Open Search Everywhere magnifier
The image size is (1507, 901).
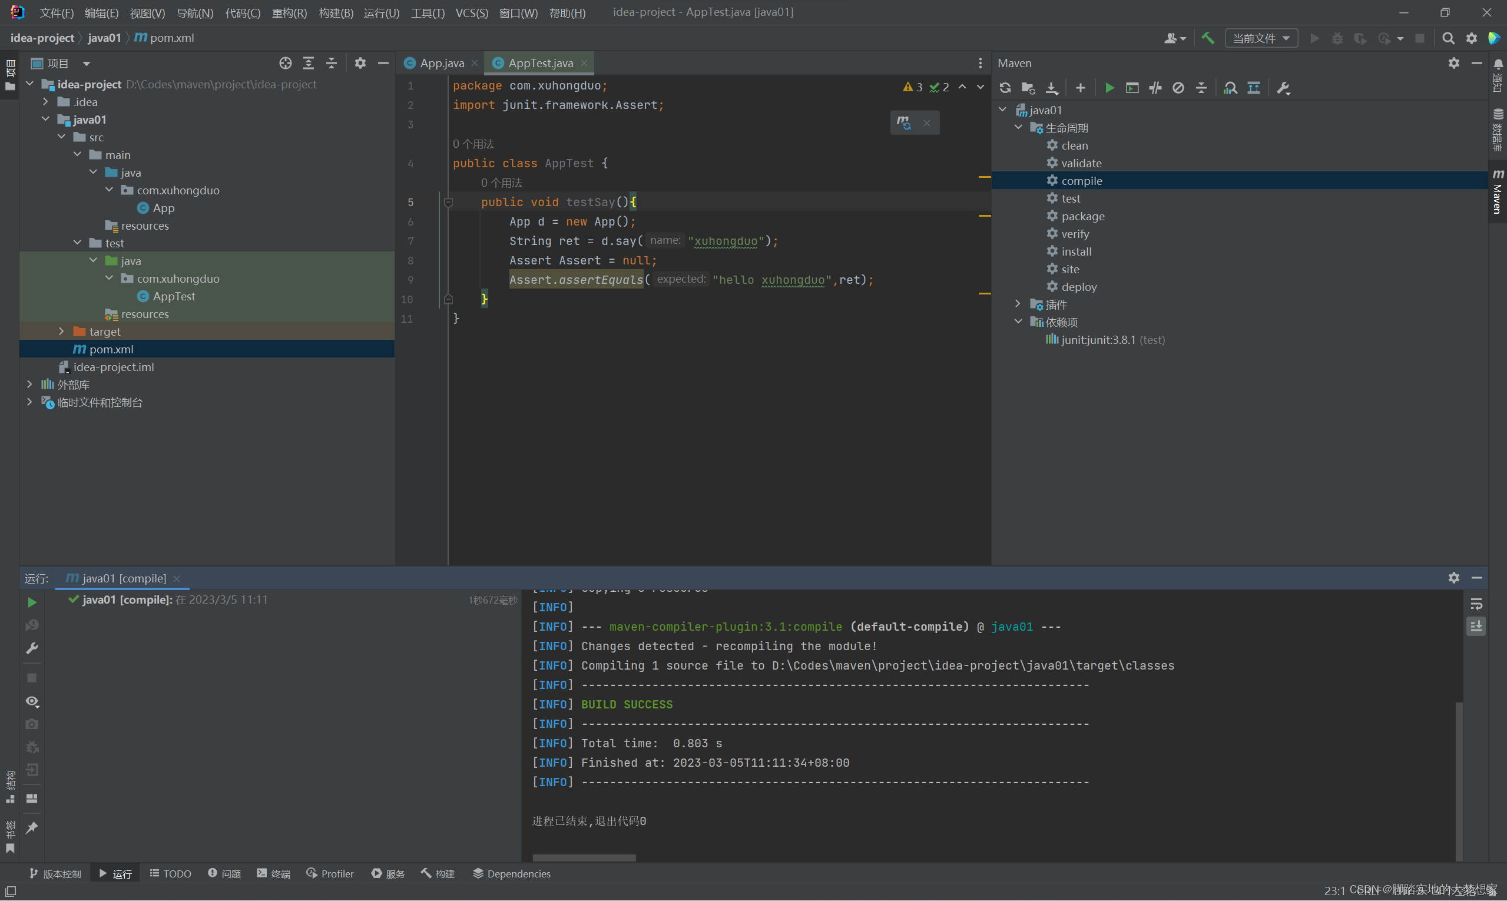(1448, 38)
